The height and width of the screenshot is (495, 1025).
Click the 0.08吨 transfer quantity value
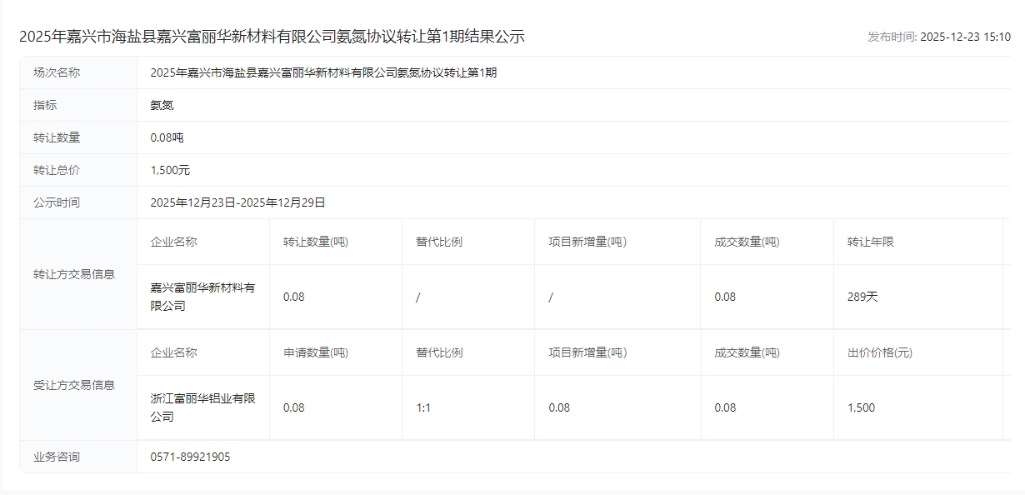167,137
